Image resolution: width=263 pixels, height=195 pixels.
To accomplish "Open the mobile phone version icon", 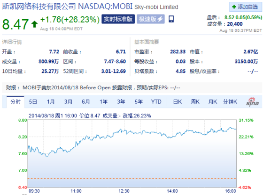I will pos(171,19).
